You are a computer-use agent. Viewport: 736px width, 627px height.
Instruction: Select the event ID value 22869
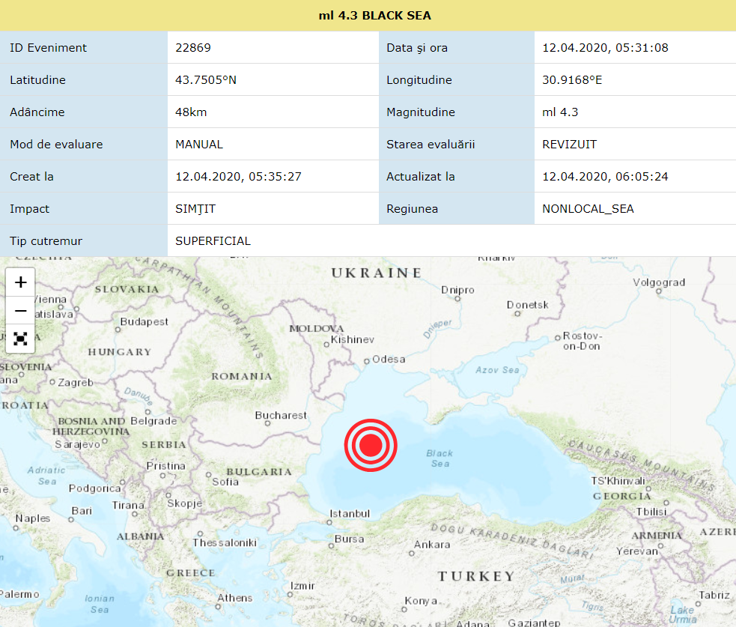coord(193,48)
